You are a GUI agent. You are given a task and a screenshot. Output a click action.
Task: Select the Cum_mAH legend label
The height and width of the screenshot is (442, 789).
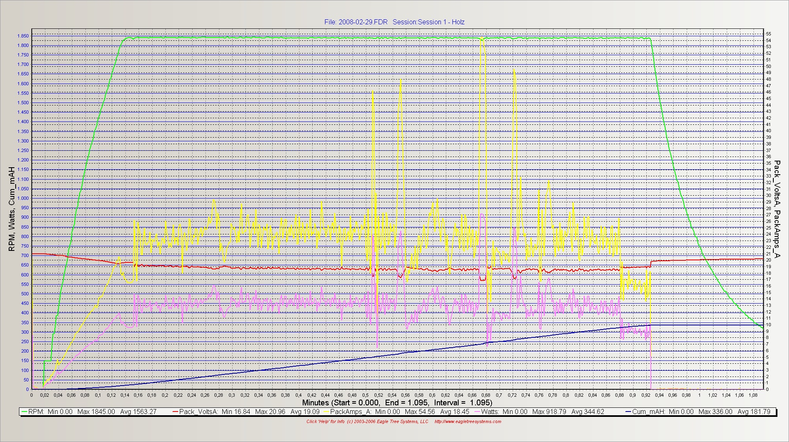[649, 412]
